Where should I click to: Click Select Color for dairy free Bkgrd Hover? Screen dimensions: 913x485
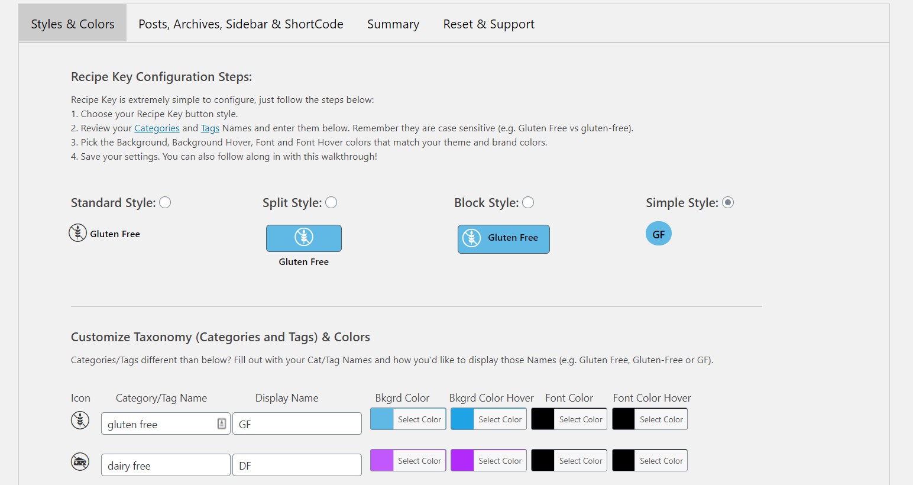pos(500,461)
